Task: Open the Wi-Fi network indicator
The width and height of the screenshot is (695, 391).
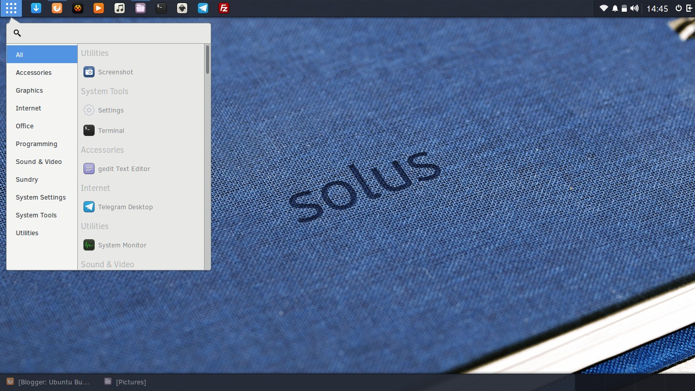Action: (604, 8)
